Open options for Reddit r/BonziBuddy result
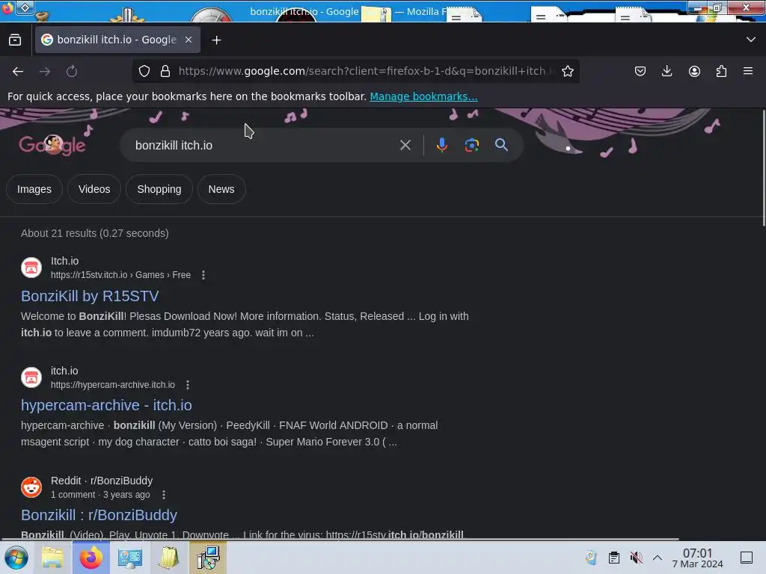Image resolution: width=766 pixels, height=574 pixels. point(164,495)
